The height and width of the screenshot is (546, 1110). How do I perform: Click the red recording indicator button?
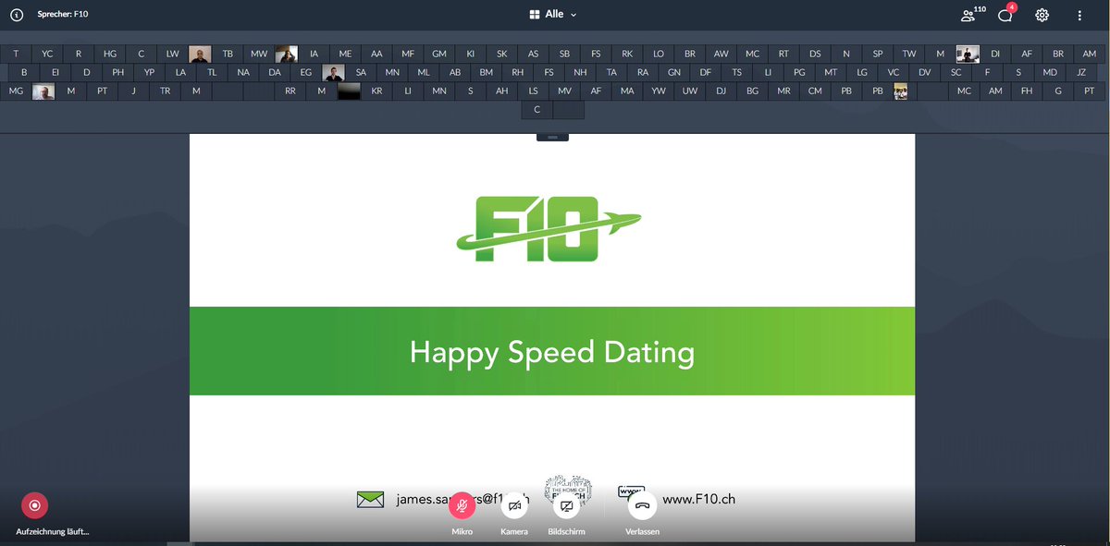click(x=34, y=505)
